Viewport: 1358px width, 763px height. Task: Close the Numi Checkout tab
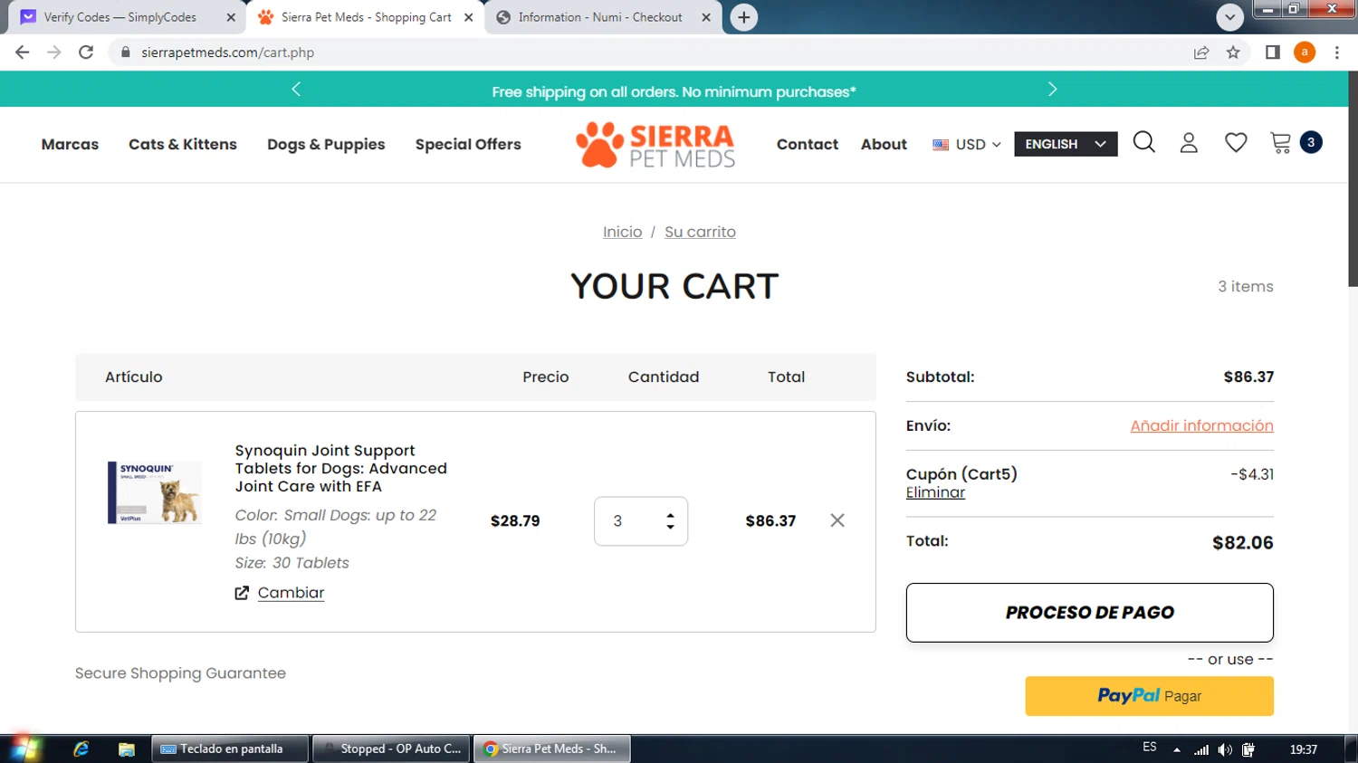(706, 17)
